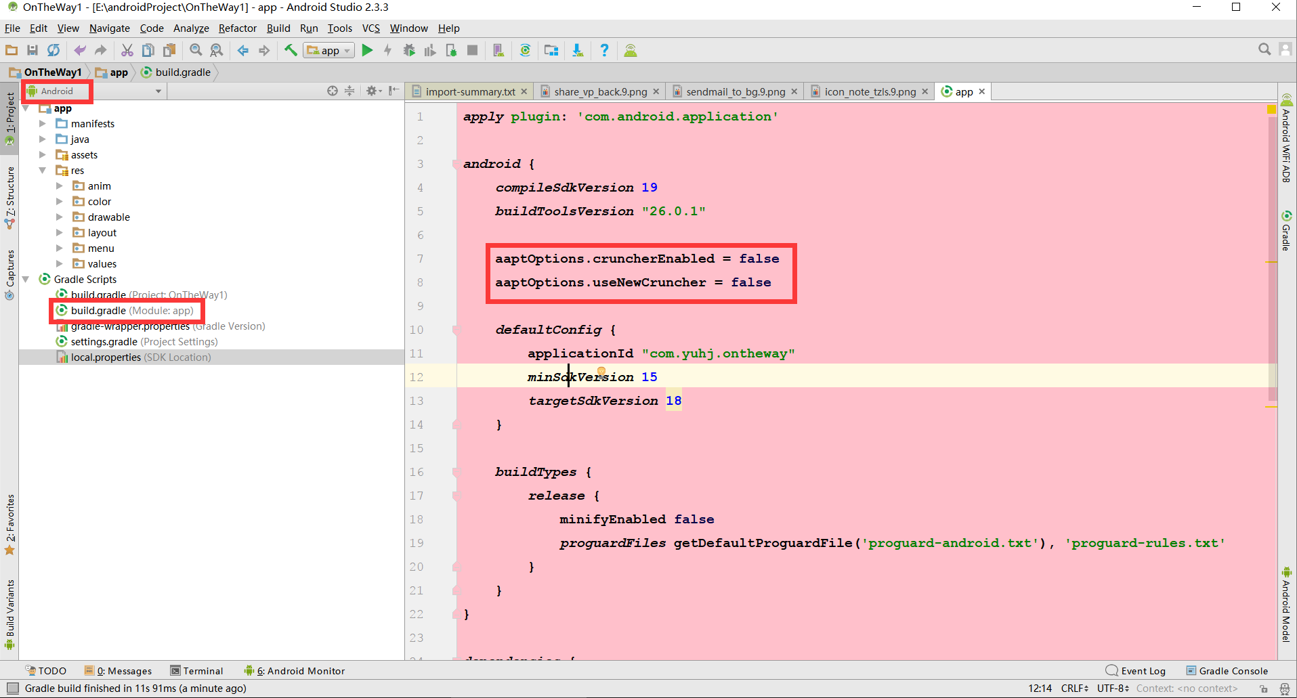Click the OnTheWay1 breadcrumb
The width and height of the screenshot is (1297, 698).
coord(46,72)
